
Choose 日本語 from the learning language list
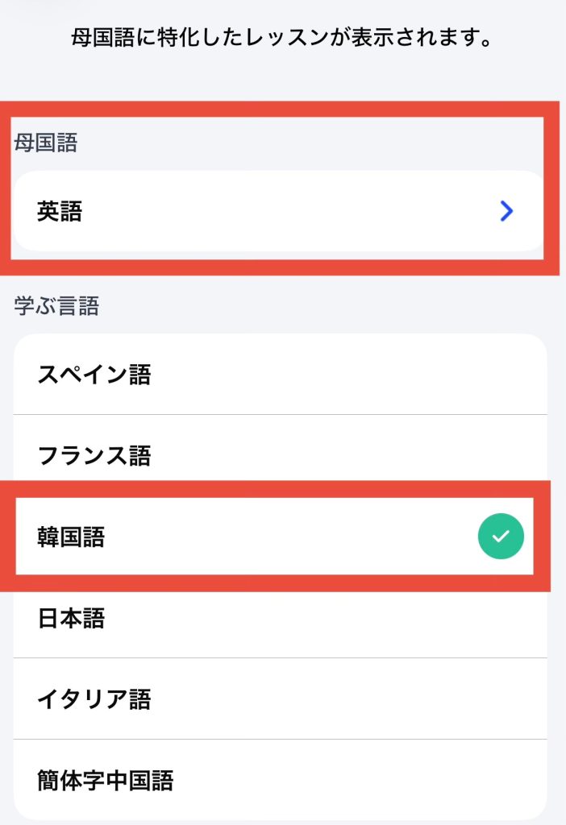(280, 618)
